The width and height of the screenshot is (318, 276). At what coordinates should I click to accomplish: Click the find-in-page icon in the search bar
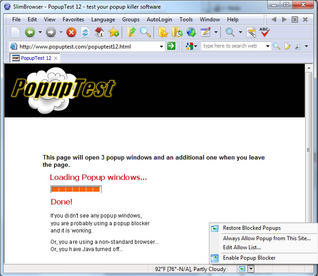click(x=298, y=46)
